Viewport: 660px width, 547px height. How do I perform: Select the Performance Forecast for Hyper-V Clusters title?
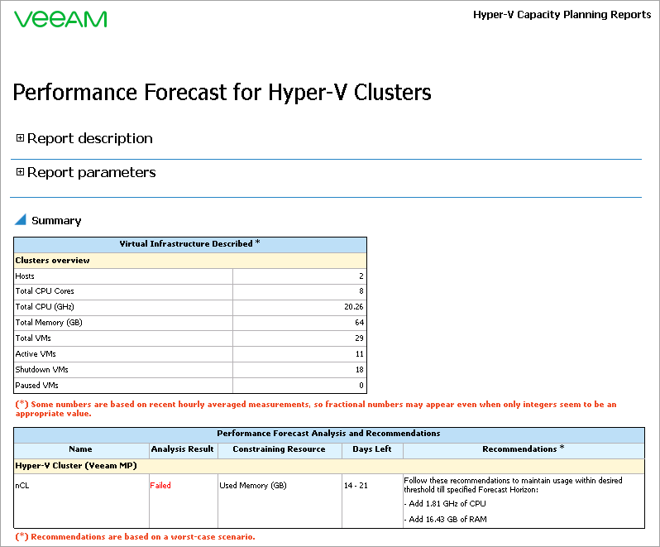(222, 92)
